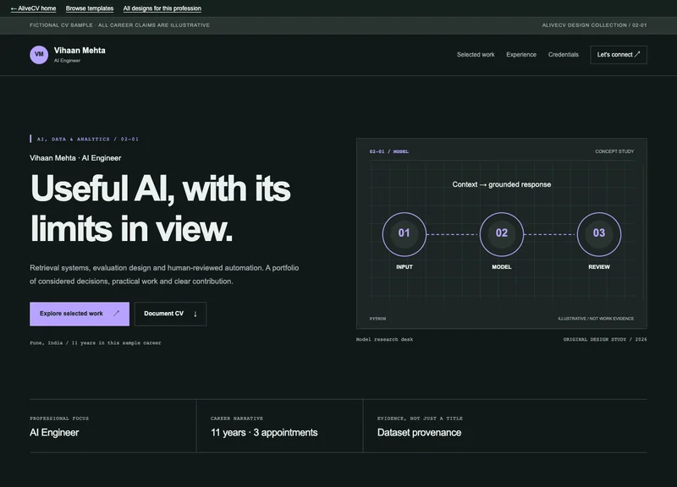Screen dimensions: 677x487
Task: Select the 02 Model node circle
Action: tap(501, 234)
